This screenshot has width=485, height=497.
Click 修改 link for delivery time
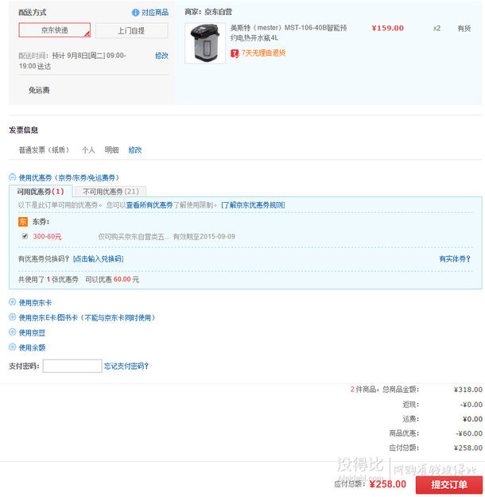tap(161, 56)
